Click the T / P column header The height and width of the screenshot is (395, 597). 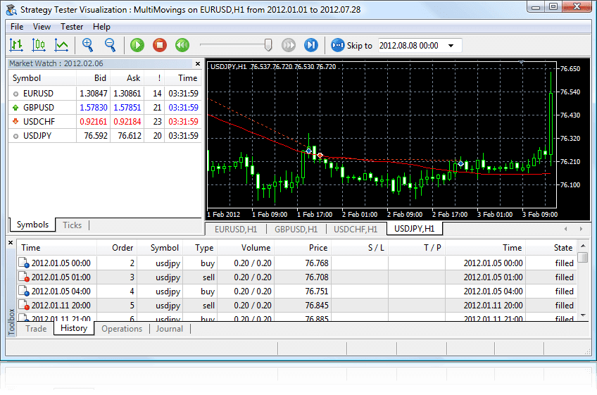pyautogui.click(x=417, y=248)
